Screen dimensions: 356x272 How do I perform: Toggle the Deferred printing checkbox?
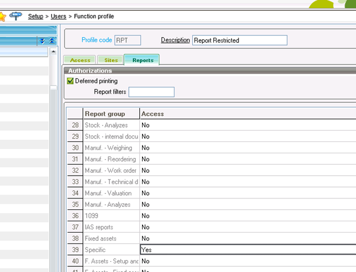70,81
